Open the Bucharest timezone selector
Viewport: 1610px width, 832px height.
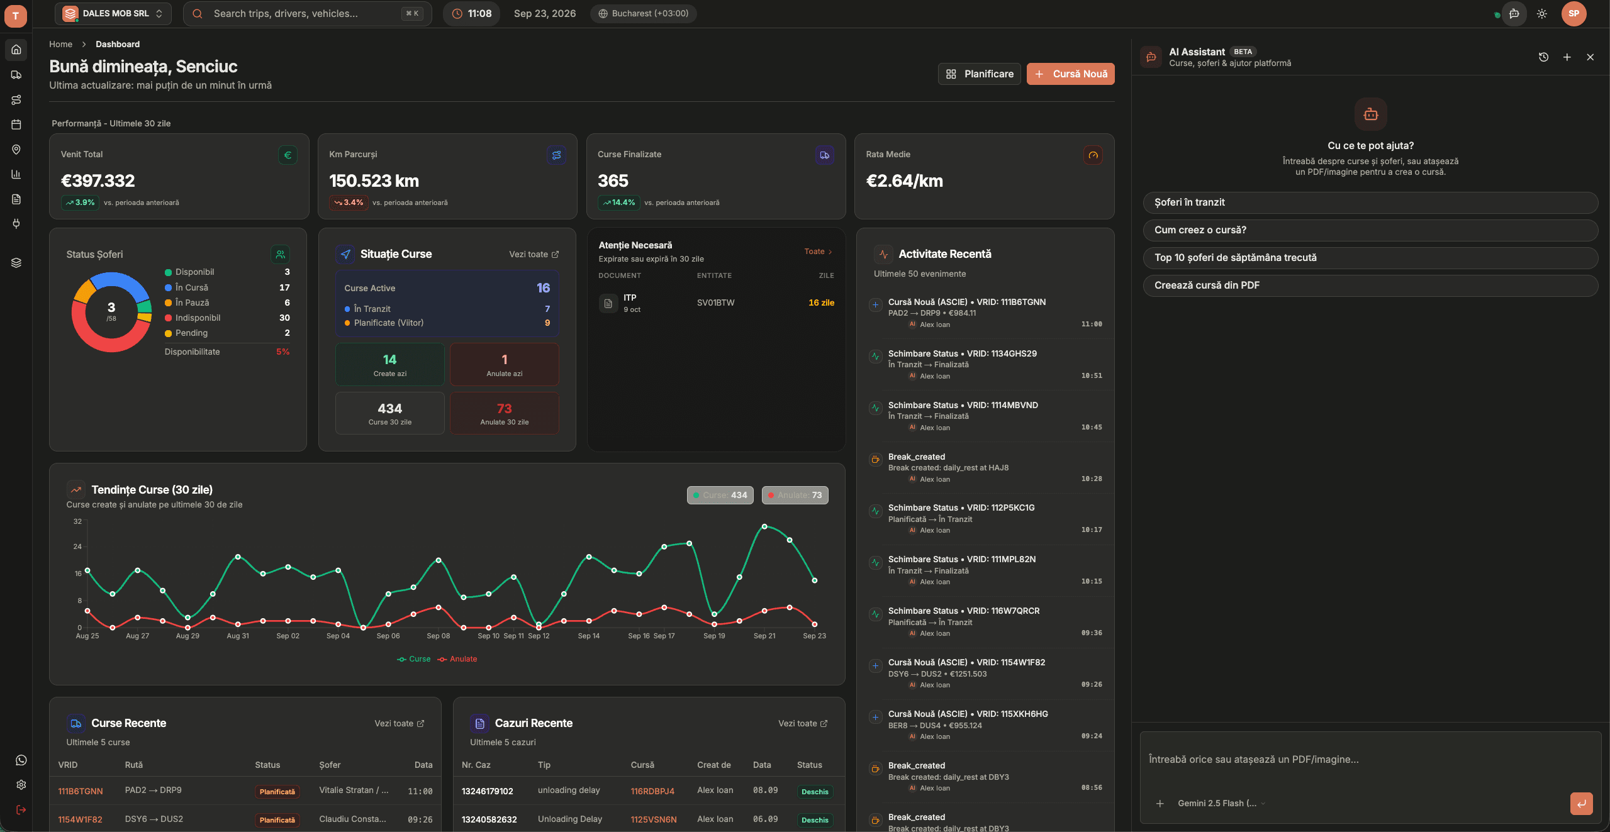click(644, 14)
